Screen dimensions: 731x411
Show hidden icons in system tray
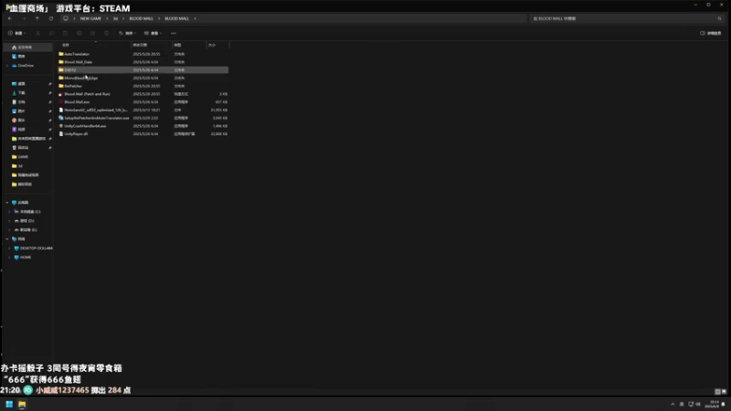(x=673, y=404)
